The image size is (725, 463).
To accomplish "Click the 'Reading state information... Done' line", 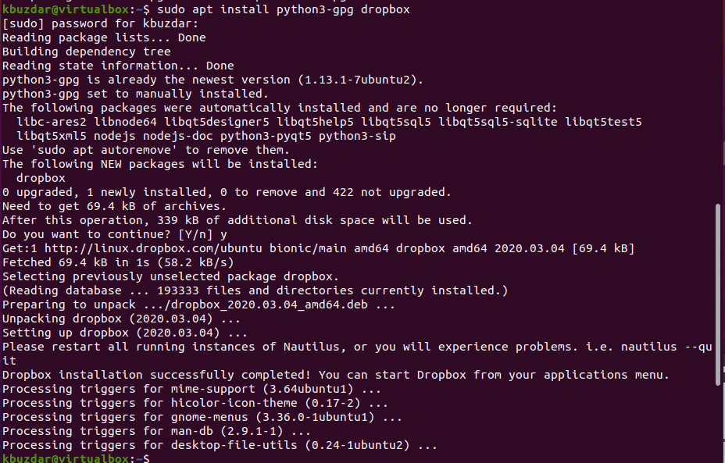I will (118, 66).
